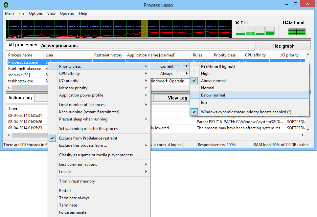Click log entry 08-04-2014 01:05:31
Image resolution: width=317 pixels, height=217 pixels.
pyautogui.click(x=25, y=115)
